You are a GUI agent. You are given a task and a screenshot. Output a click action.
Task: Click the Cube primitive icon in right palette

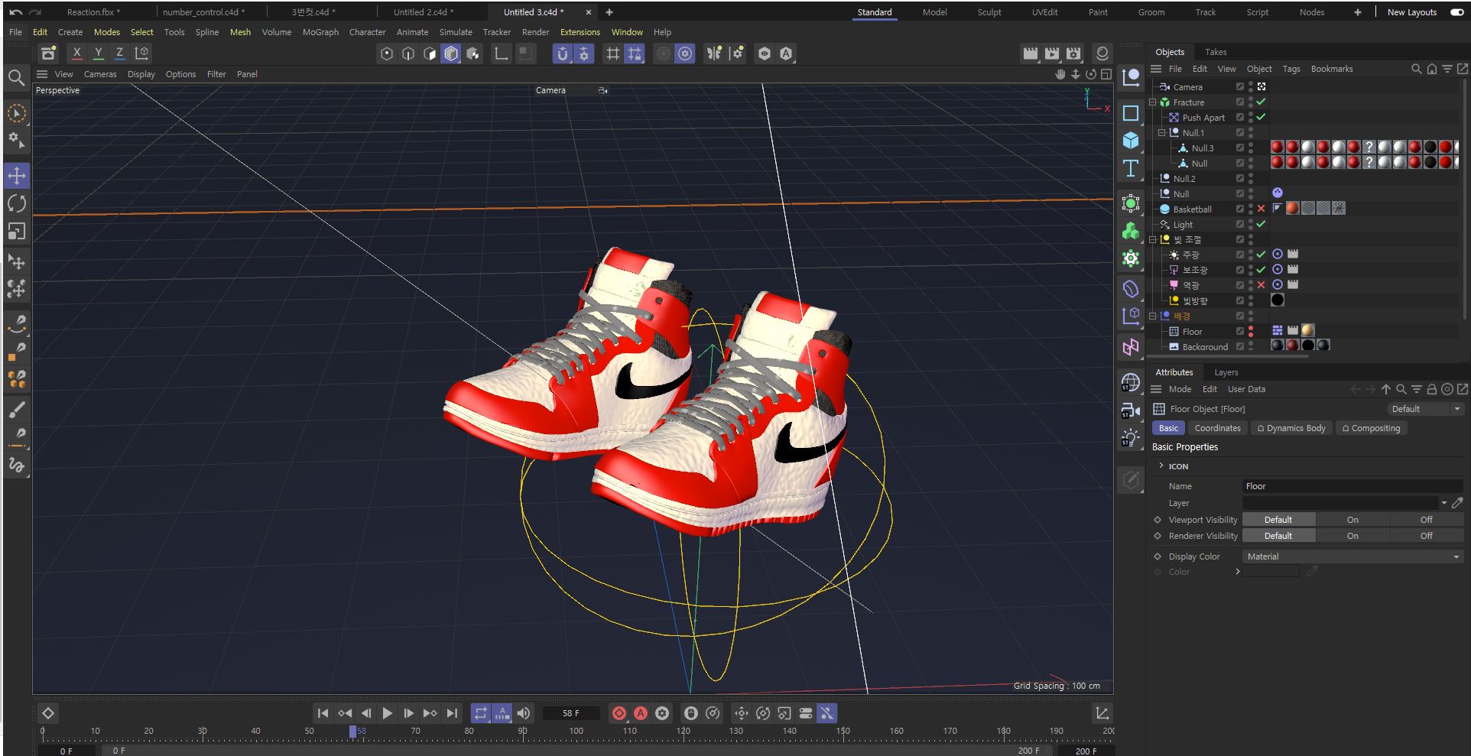pos(1131,141)
